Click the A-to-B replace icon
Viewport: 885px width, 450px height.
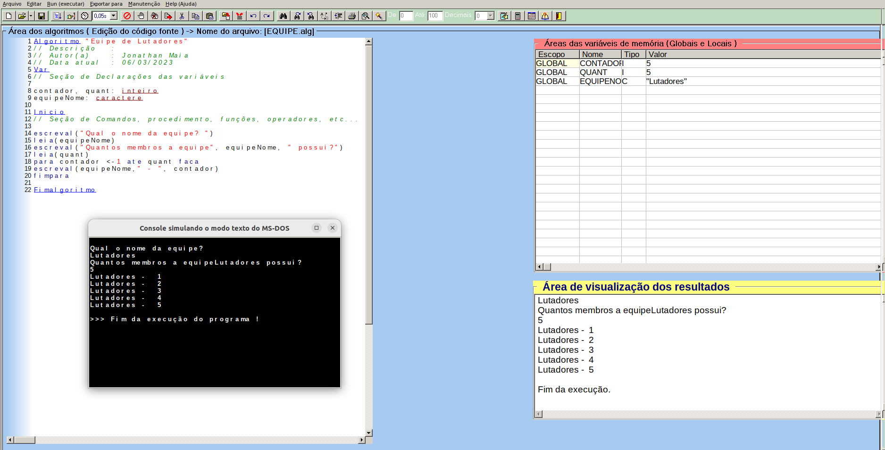pos(324,16)
